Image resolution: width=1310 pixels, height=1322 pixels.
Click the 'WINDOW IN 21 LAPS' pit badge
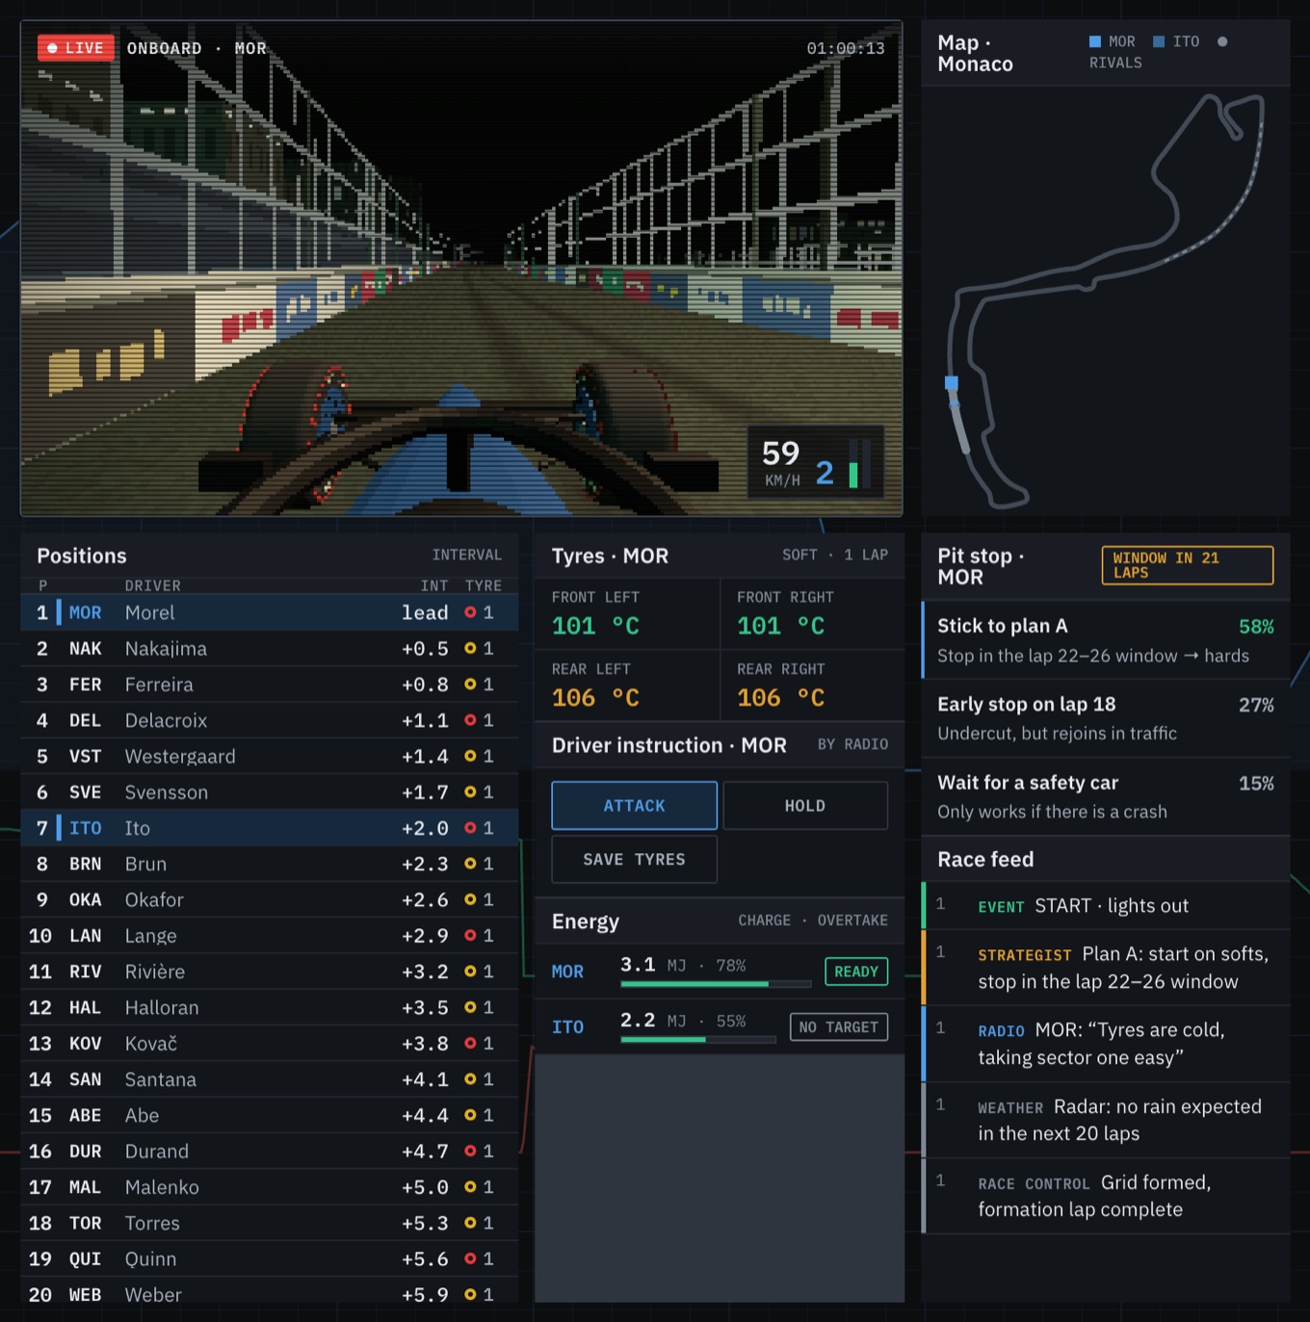1187,565
